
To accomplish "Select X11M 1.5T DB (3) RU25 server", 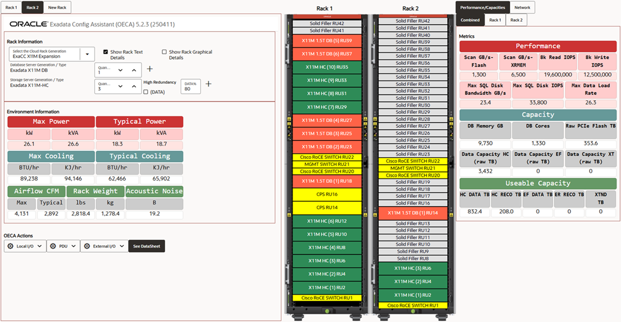I will [327, 134].
